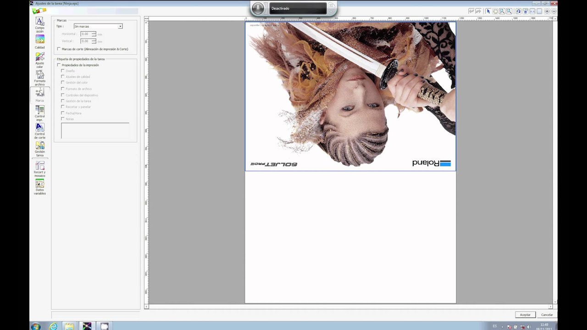Enable Propiedades de la impresión checkbox
This screenshot has height=330, width=587.
coord(59,65)
